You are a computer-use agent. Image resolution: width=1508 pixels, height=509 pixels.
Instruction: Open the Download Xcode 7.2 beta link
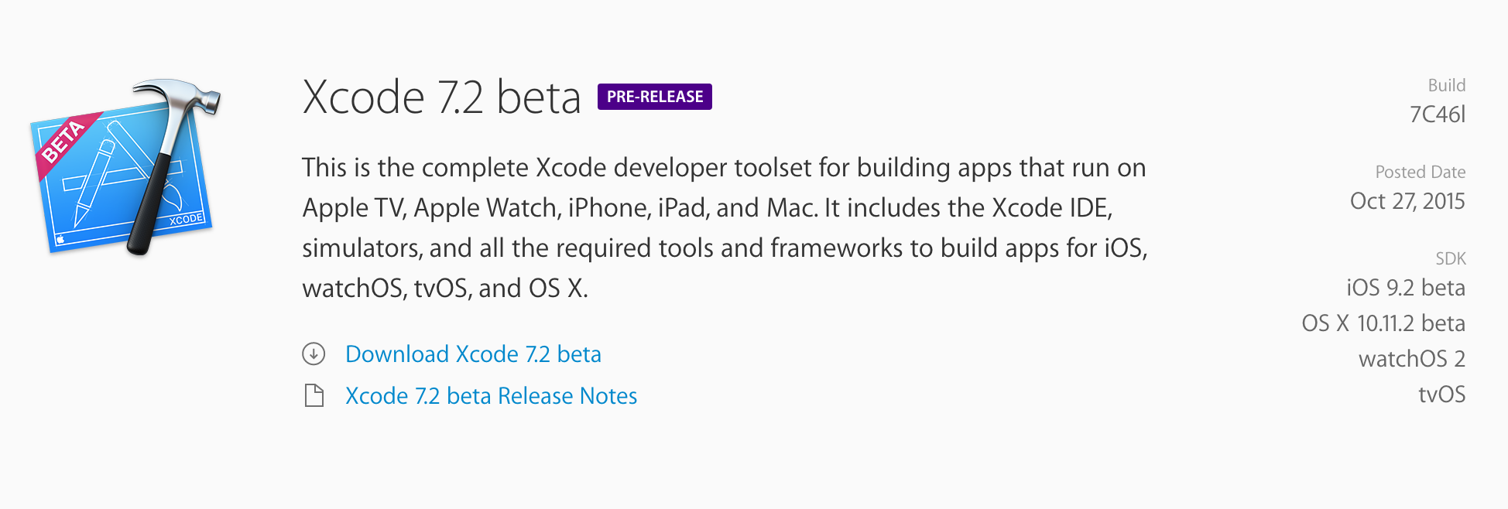[x=473, y=354]
